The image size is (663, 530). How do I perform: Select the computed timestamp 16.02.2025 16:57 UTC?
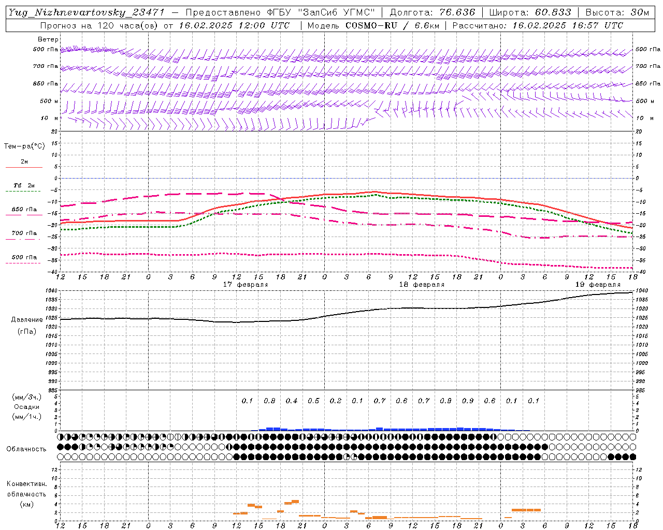[x=568, y=25]
